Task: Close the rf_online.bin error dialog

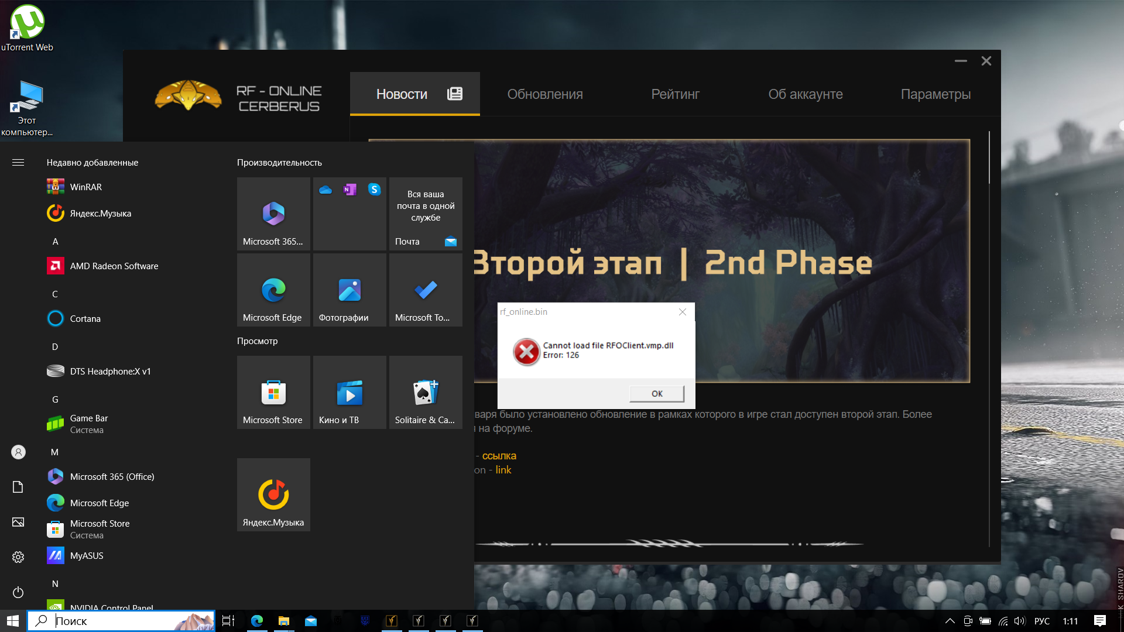Action: click(683, 312)
